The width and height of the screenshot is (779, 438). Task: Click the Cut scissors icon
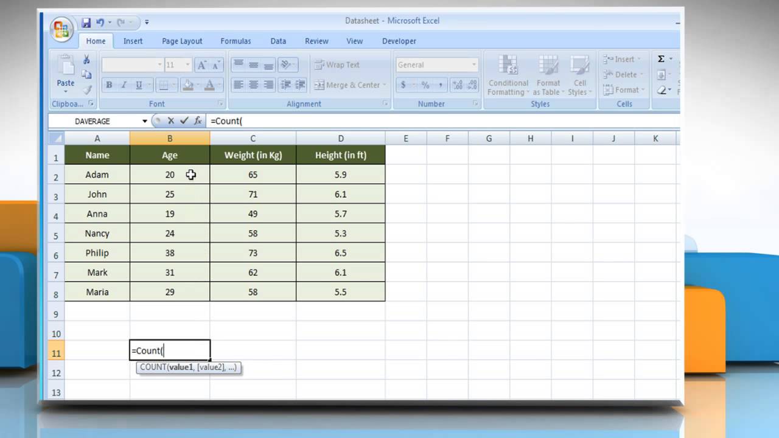(86, 60)
